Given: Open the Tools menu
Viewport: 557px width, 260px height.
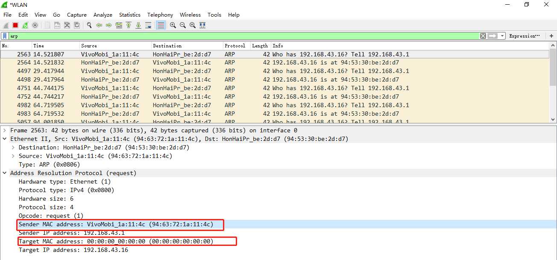Looking at the screenshot, I should coord(214,15).
